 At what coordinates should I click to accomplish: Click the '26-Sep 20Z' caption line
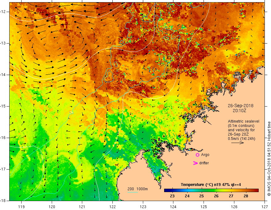(x=239, y=134)
